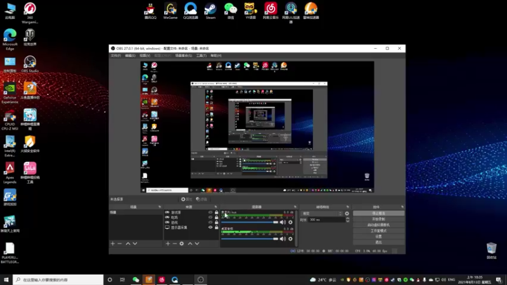Screen dimensions: 507x285
Task: Toggle visibility eye for 吃鸡 source
Action: [x=210, y=217]
